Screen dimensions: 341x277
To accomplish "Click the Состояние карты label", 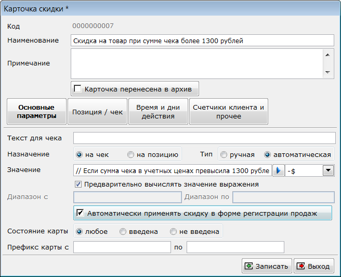I will point(37,231).
